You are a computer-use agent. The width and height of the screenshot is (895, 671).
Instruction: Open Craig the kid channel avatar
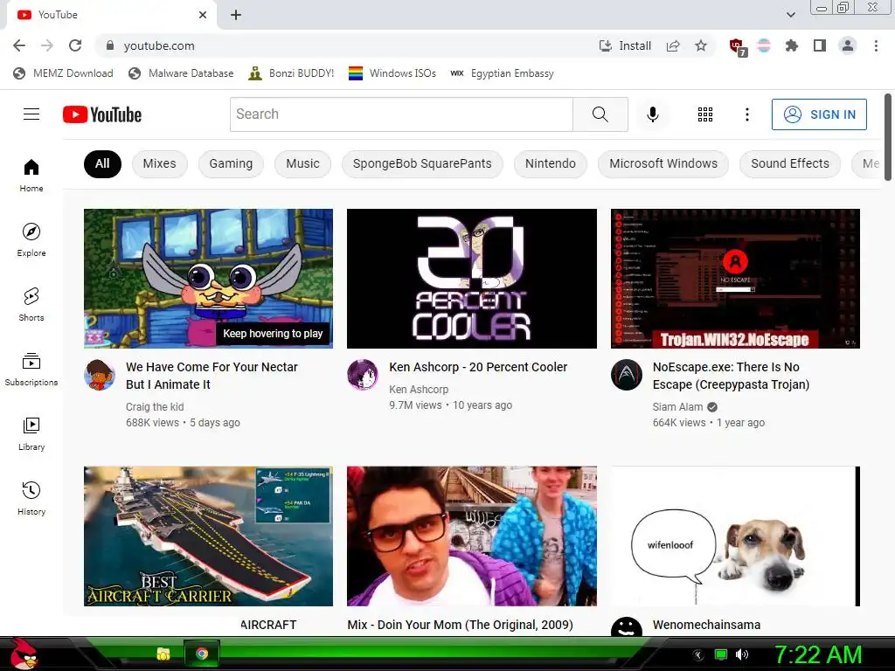pyautogui.click(x=100, y=375)
